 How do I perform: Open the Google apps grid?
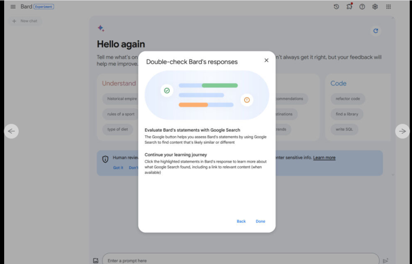tap(388, 7)
